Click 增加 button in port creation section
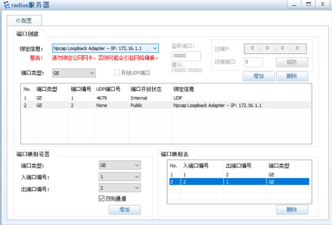332x225 pixels. 258,76
